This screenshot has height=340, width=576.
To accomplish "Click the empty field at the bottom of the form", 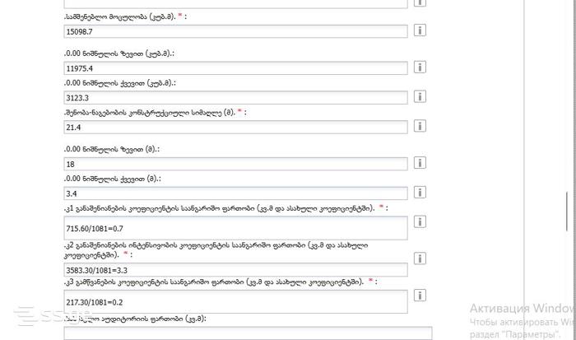I will coord(248,333).
